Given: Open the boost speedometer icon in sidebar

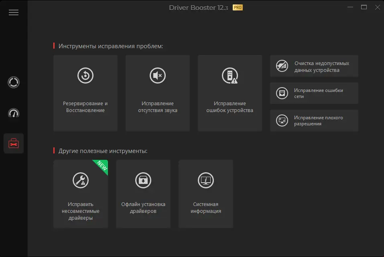Looking at the screenshot, I should [x=14, y=113].
